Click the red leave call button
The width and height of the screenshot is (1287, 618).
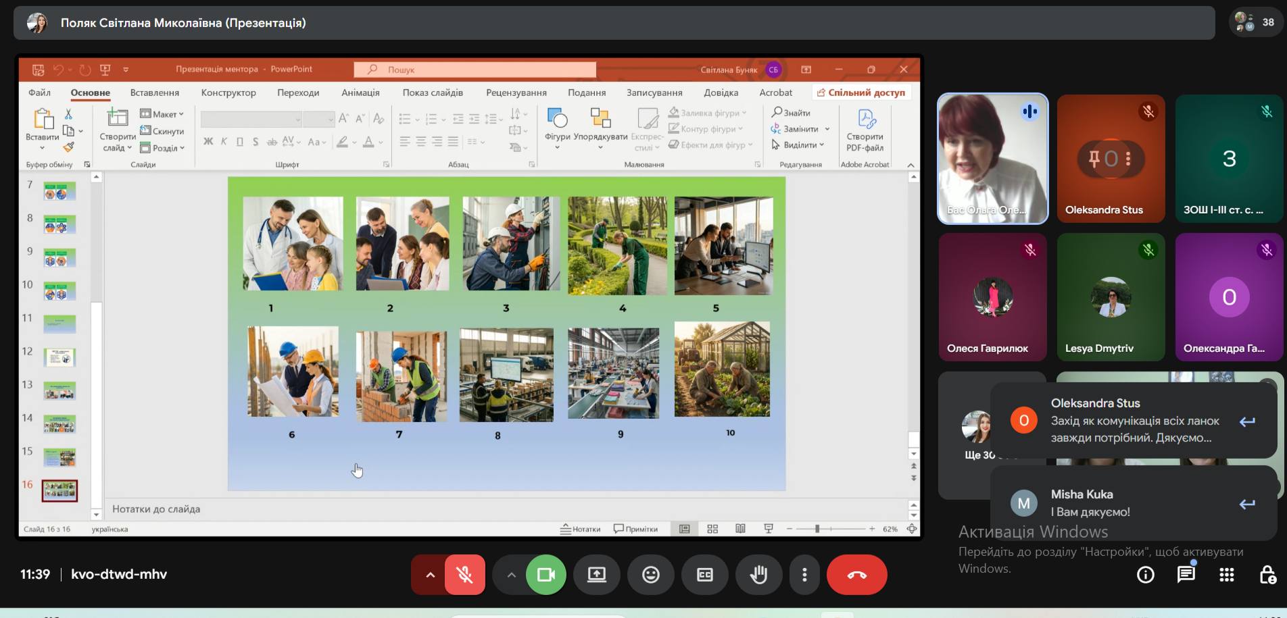pos(856,575)
